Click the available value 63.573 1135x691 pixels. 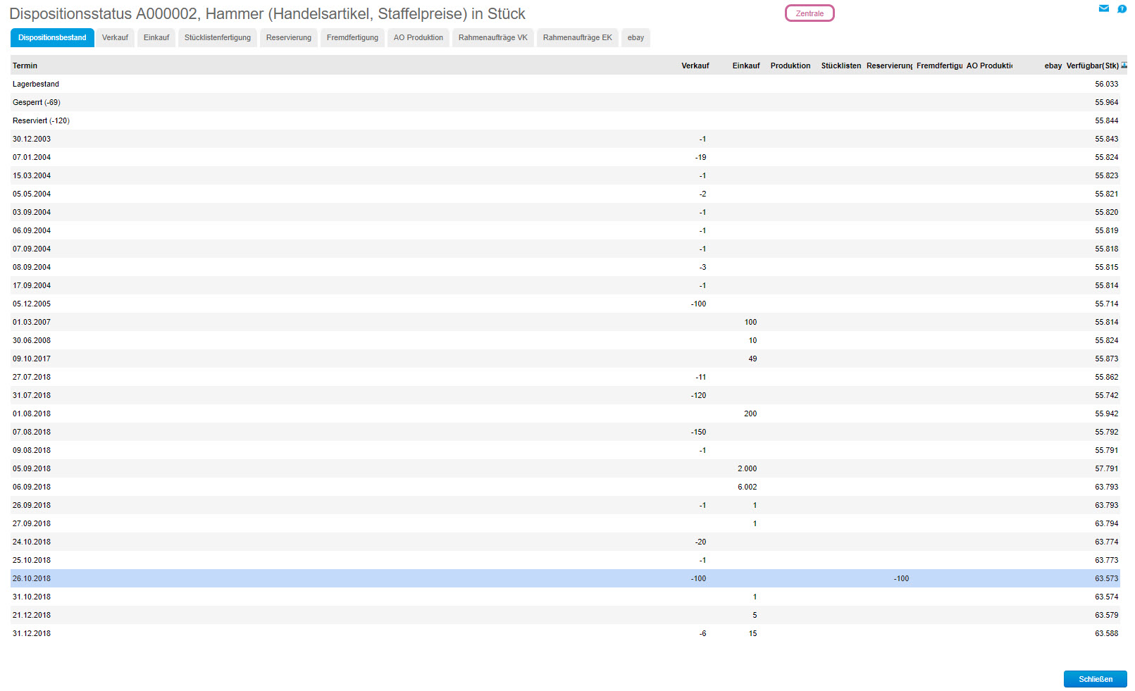pyautogui.click(x=1106, y=578)
